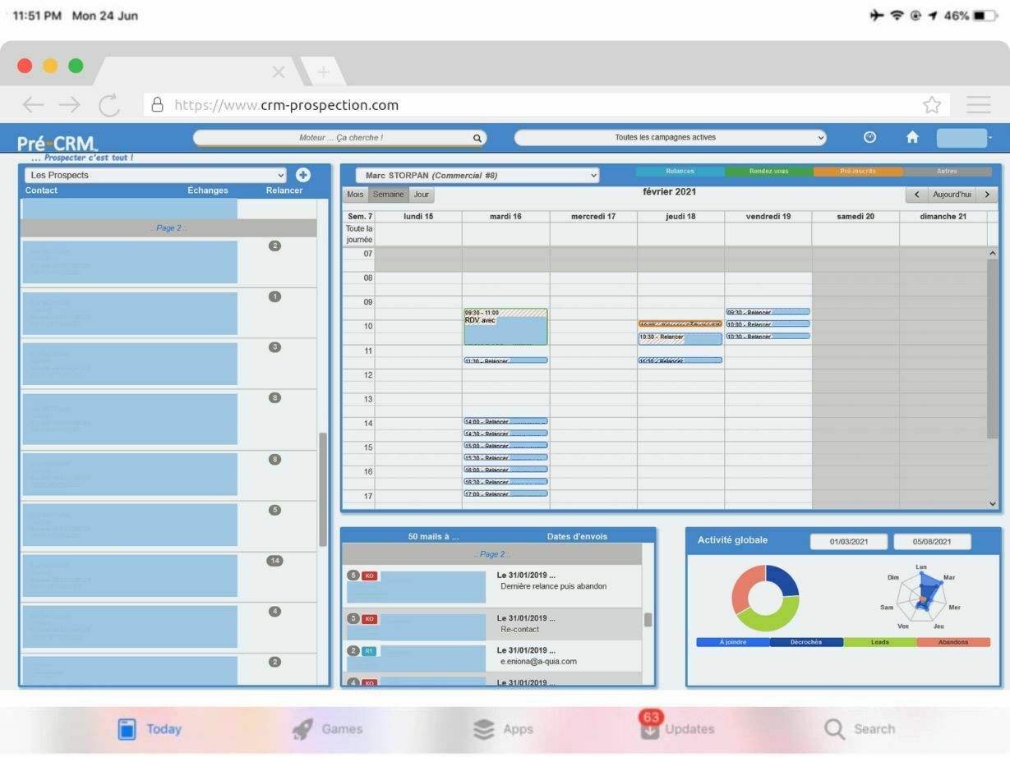Open 09:30 Relancer event on vendredi
Image resolution: width=1010 pixels, height=757 pixels.
click(x=768, y=312)
